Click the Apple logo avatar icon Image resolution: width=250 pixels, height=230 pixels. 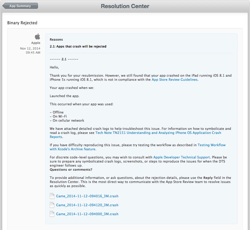37,36
